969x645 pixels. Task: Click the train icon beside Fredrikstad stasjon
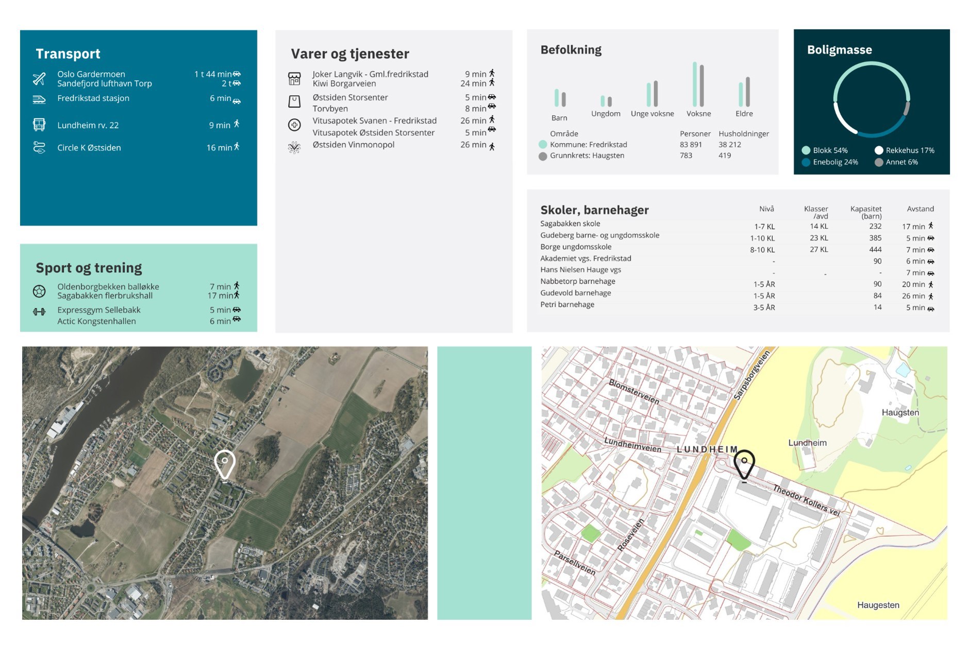click(x=39, y=99)
